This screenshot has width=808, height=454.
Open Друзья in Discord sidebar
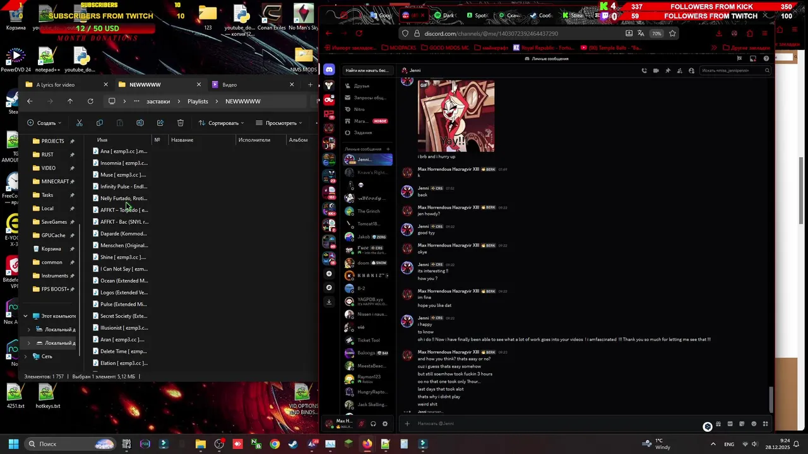[367, 86]
